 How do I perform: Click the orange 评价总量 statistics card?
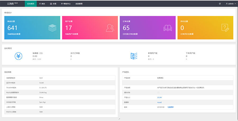point(205,28)
